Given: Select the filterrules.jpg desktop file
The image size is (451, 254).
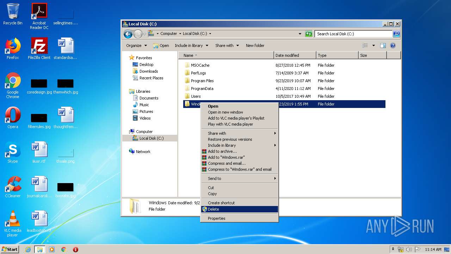Looking at the screenshot, I should coord(39,121).
